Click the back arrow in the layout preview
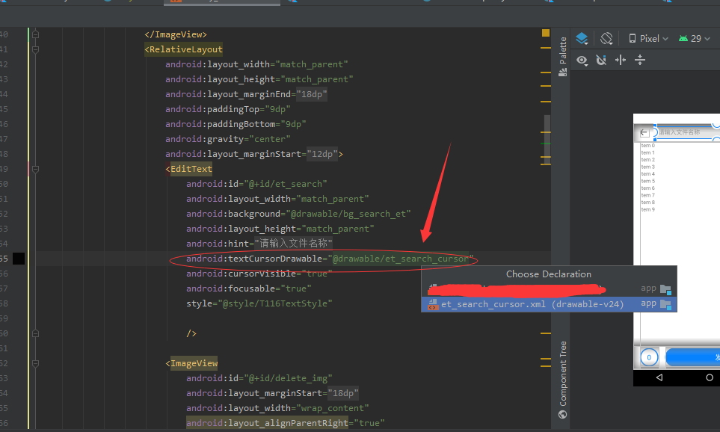The width and height of the screenshot is (720, 432). click(x=644, y=133)
